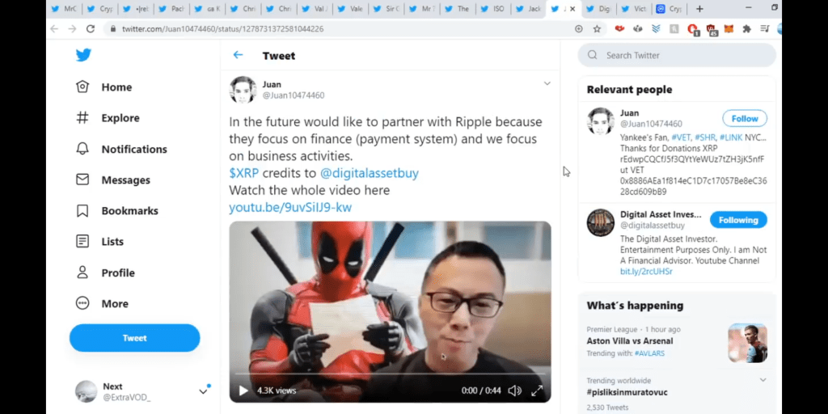The height and width of the screenshot is (414, 828).
Task: Open Messages envelope in sidebar
Action: [82, 180]
